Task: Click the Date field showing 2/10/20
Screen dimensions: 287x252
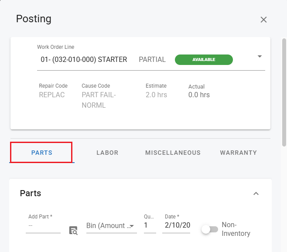Action: pos(177,225)
